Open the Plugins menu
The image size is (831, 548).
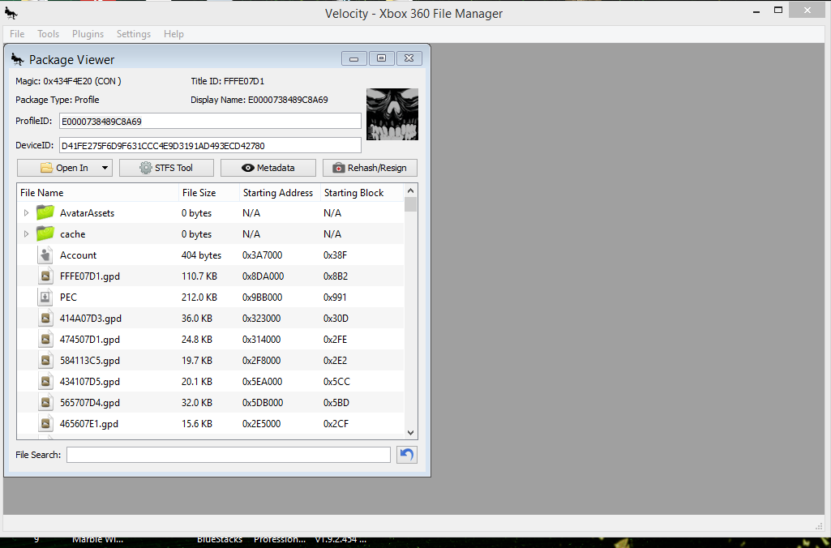[88, 34]
